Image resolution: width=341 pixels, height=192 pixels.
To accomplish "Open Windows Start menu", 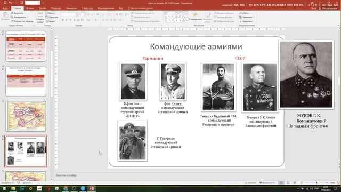I will coord(4,188).
